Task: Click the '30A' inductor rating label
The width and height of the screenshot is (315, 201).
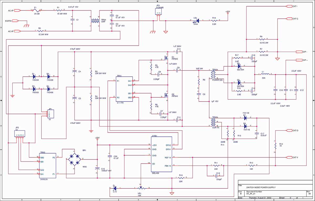Action: click(264, 78)
